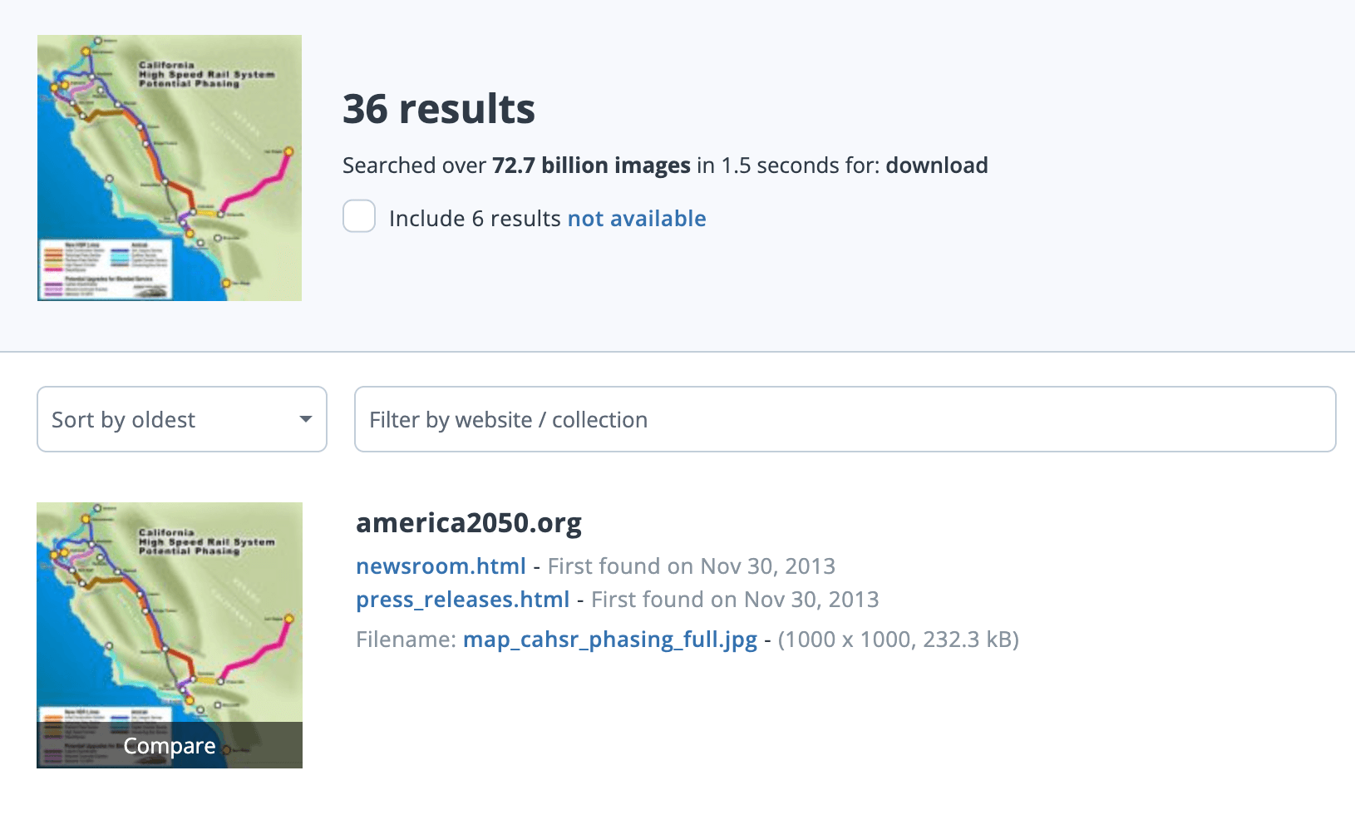Click 'First found on Nov 30, 2013' beside newsroom.html
The width and height of the screenshot is (1355, 815).
[x=692, y=566]
